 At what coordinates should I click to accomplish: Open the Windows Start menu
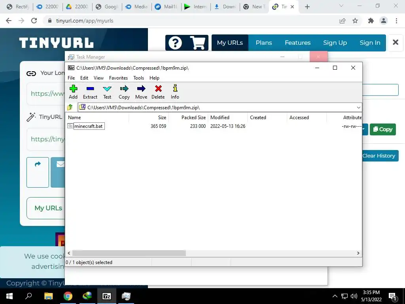tap(9, 296)
